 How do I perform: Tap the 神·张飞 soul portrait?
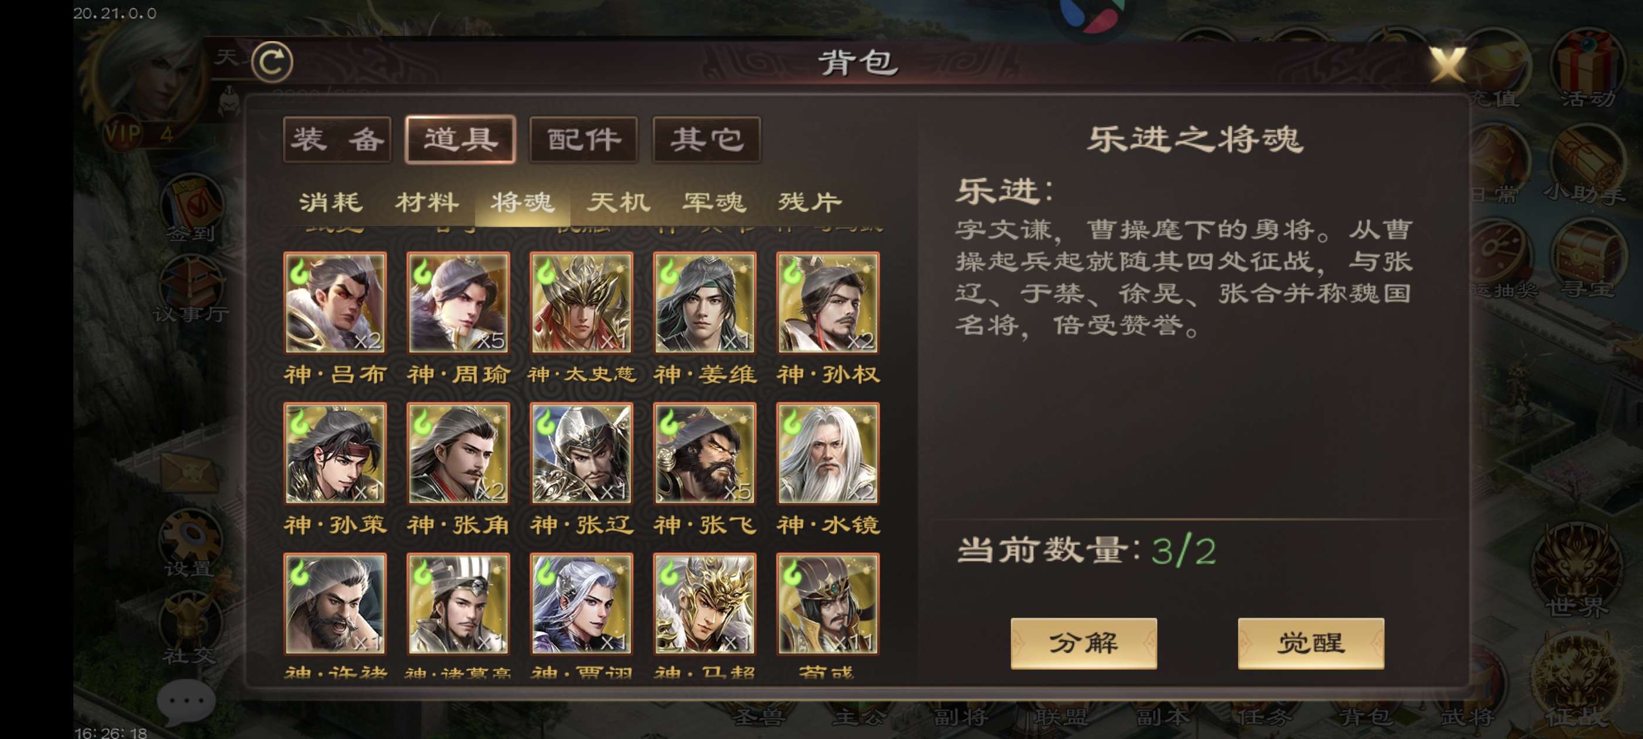click(704, 453)
